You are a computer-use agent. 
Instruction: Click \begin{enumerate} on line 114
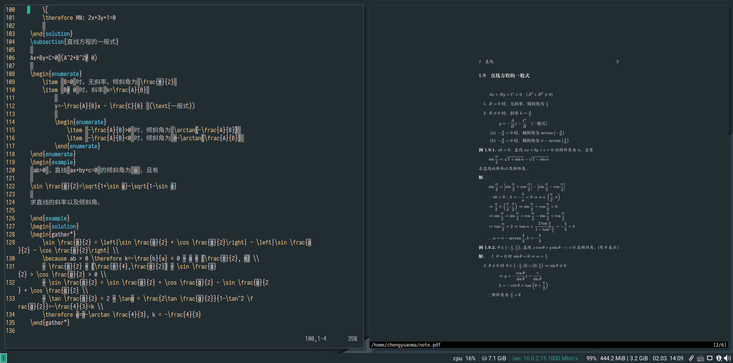coord(81,122)
